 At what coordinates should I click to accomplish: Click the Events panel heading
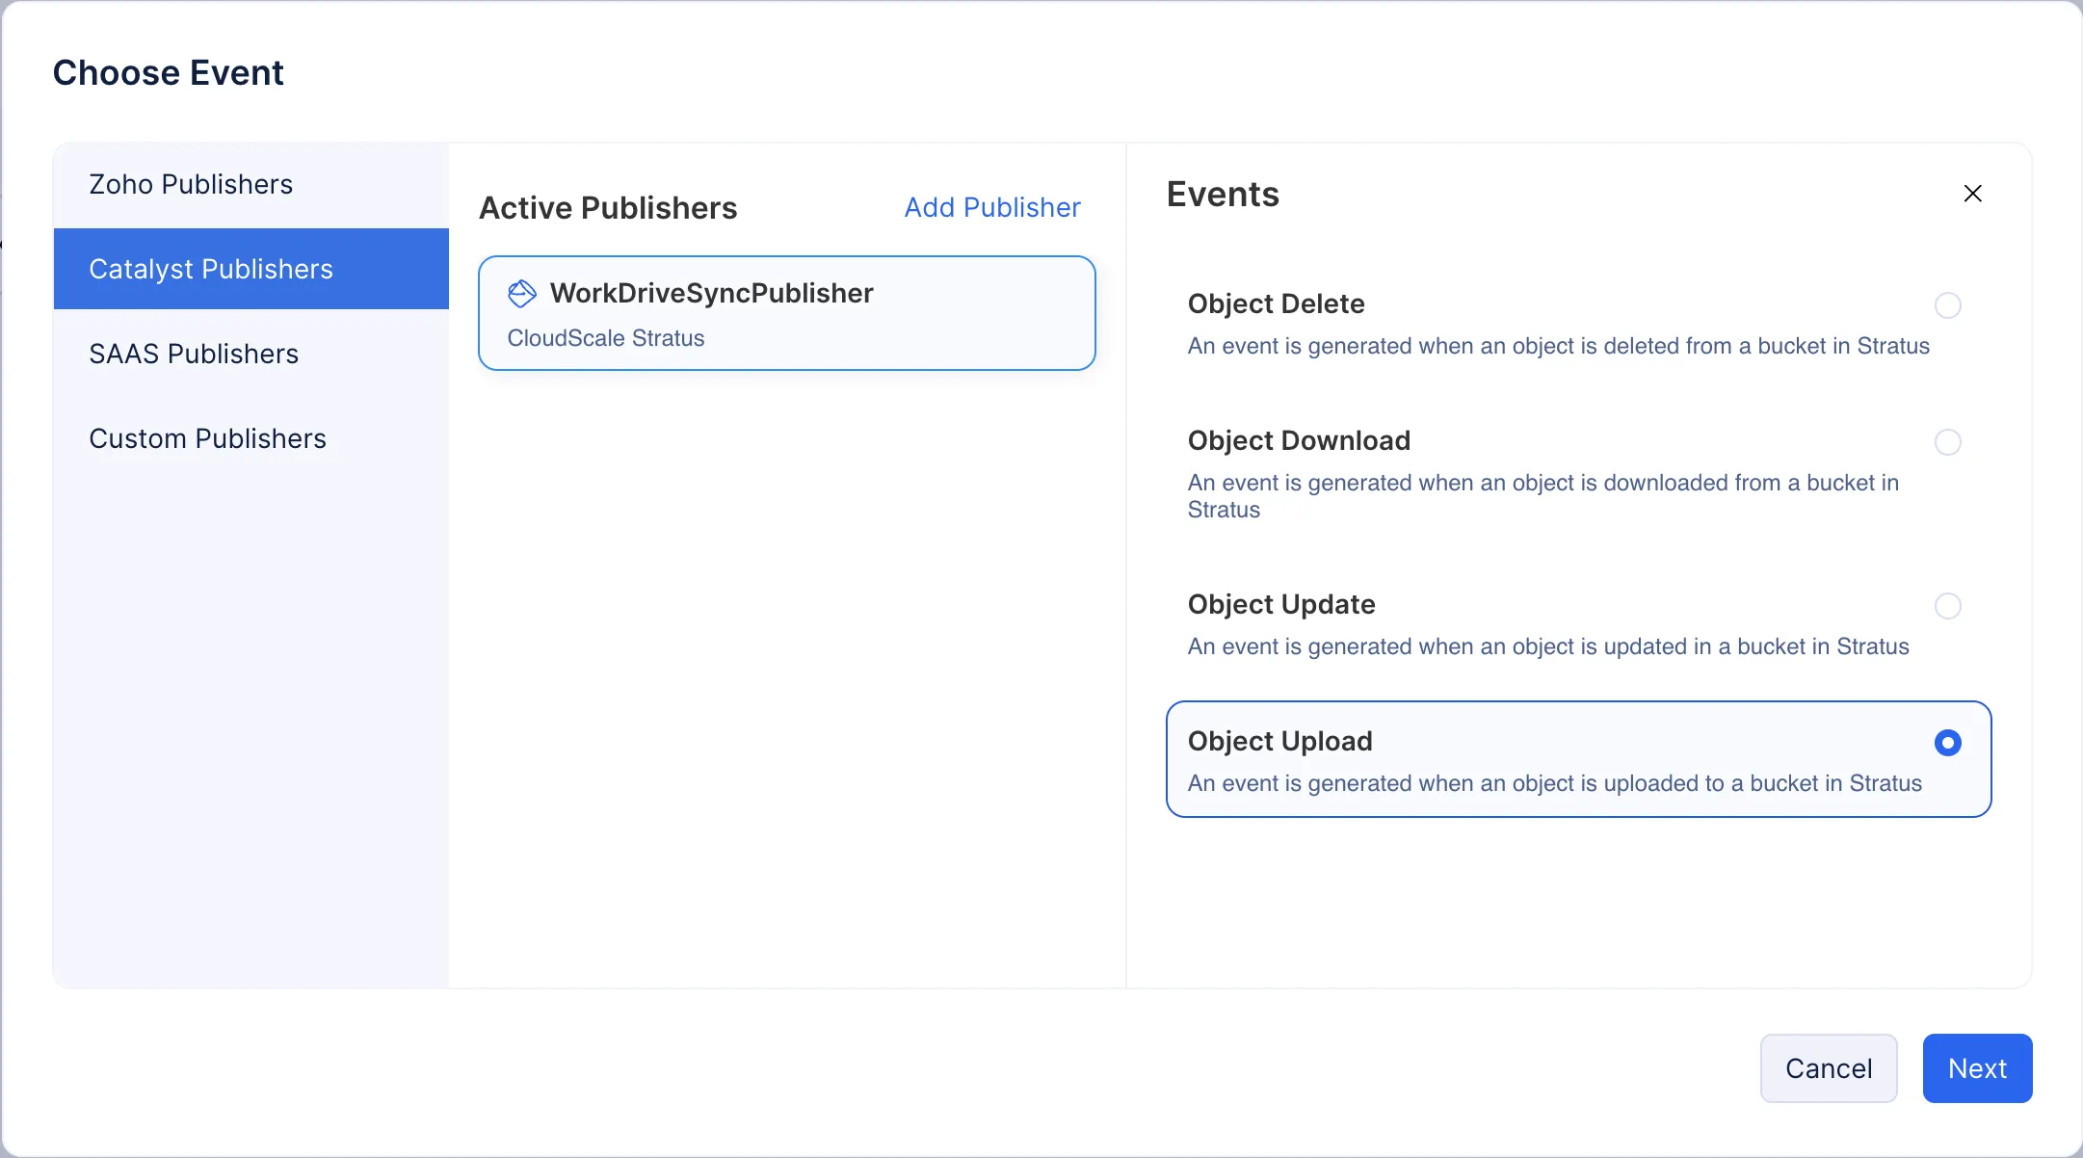(x=1223, y=194)
